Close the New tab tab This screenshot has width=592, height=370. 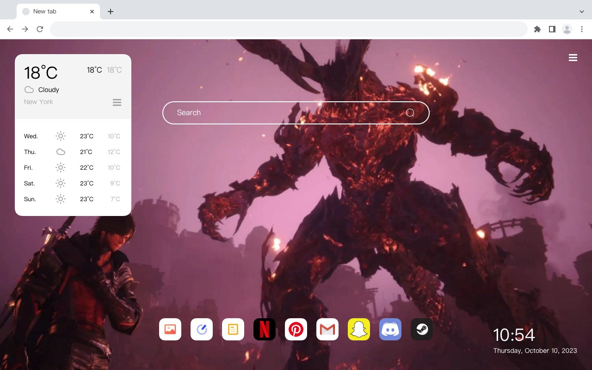92,12
